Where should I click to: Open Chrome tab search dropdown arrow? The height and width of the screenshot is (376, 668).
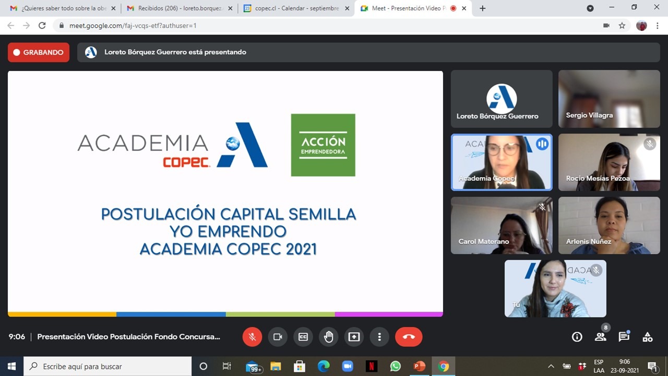click(x=590, y=8)
